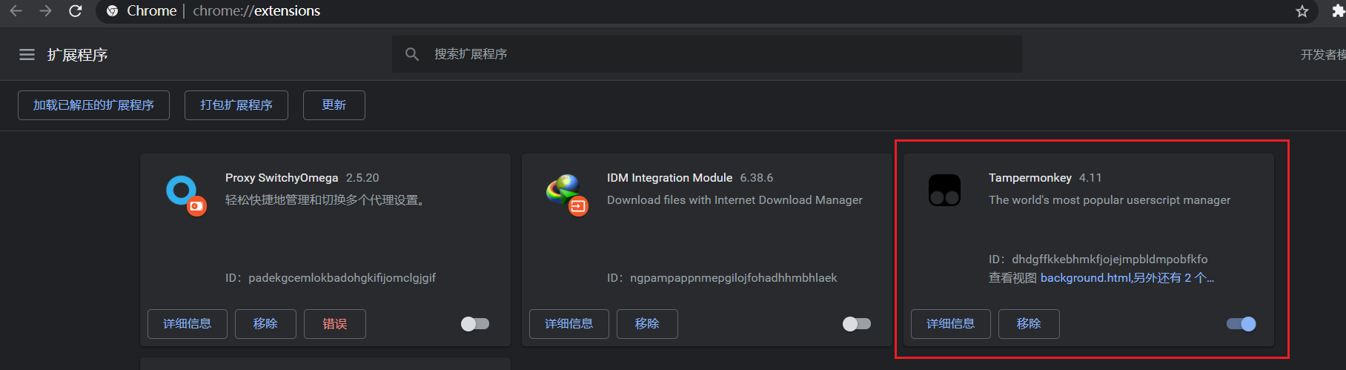Reload the extensions page

click(x=75, y=11)
